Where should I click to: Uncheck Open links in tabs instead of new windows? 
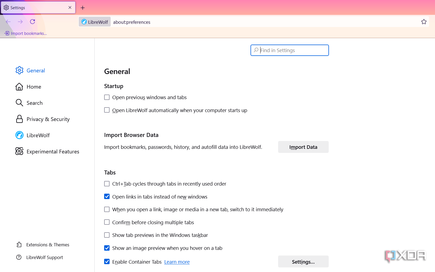107,196
